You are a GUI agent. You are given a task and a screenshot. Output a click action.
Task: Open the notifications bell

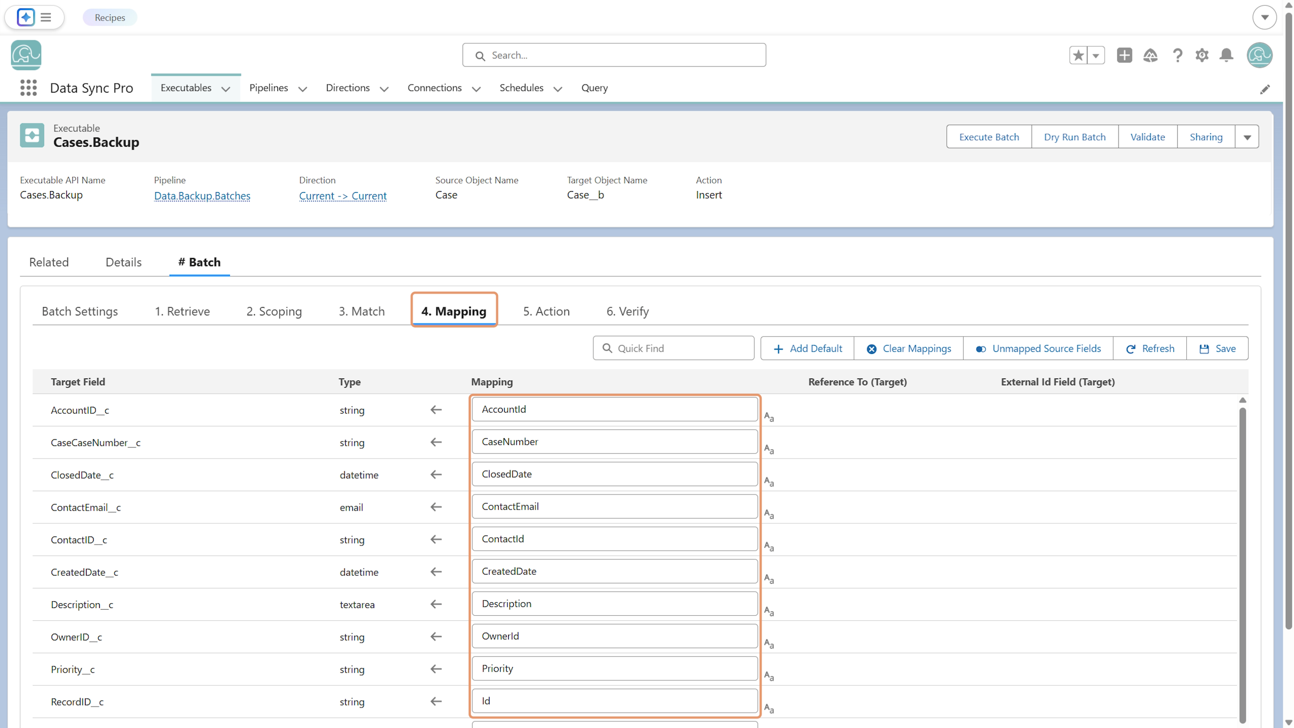coord(1226,55)
